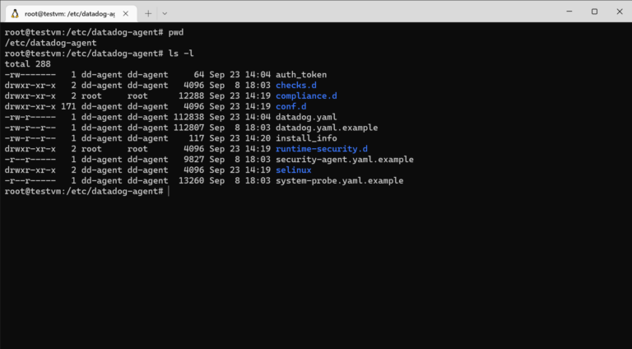Click the Linux penguin icon on the tab
632x349 pixels.
(15, 12)
